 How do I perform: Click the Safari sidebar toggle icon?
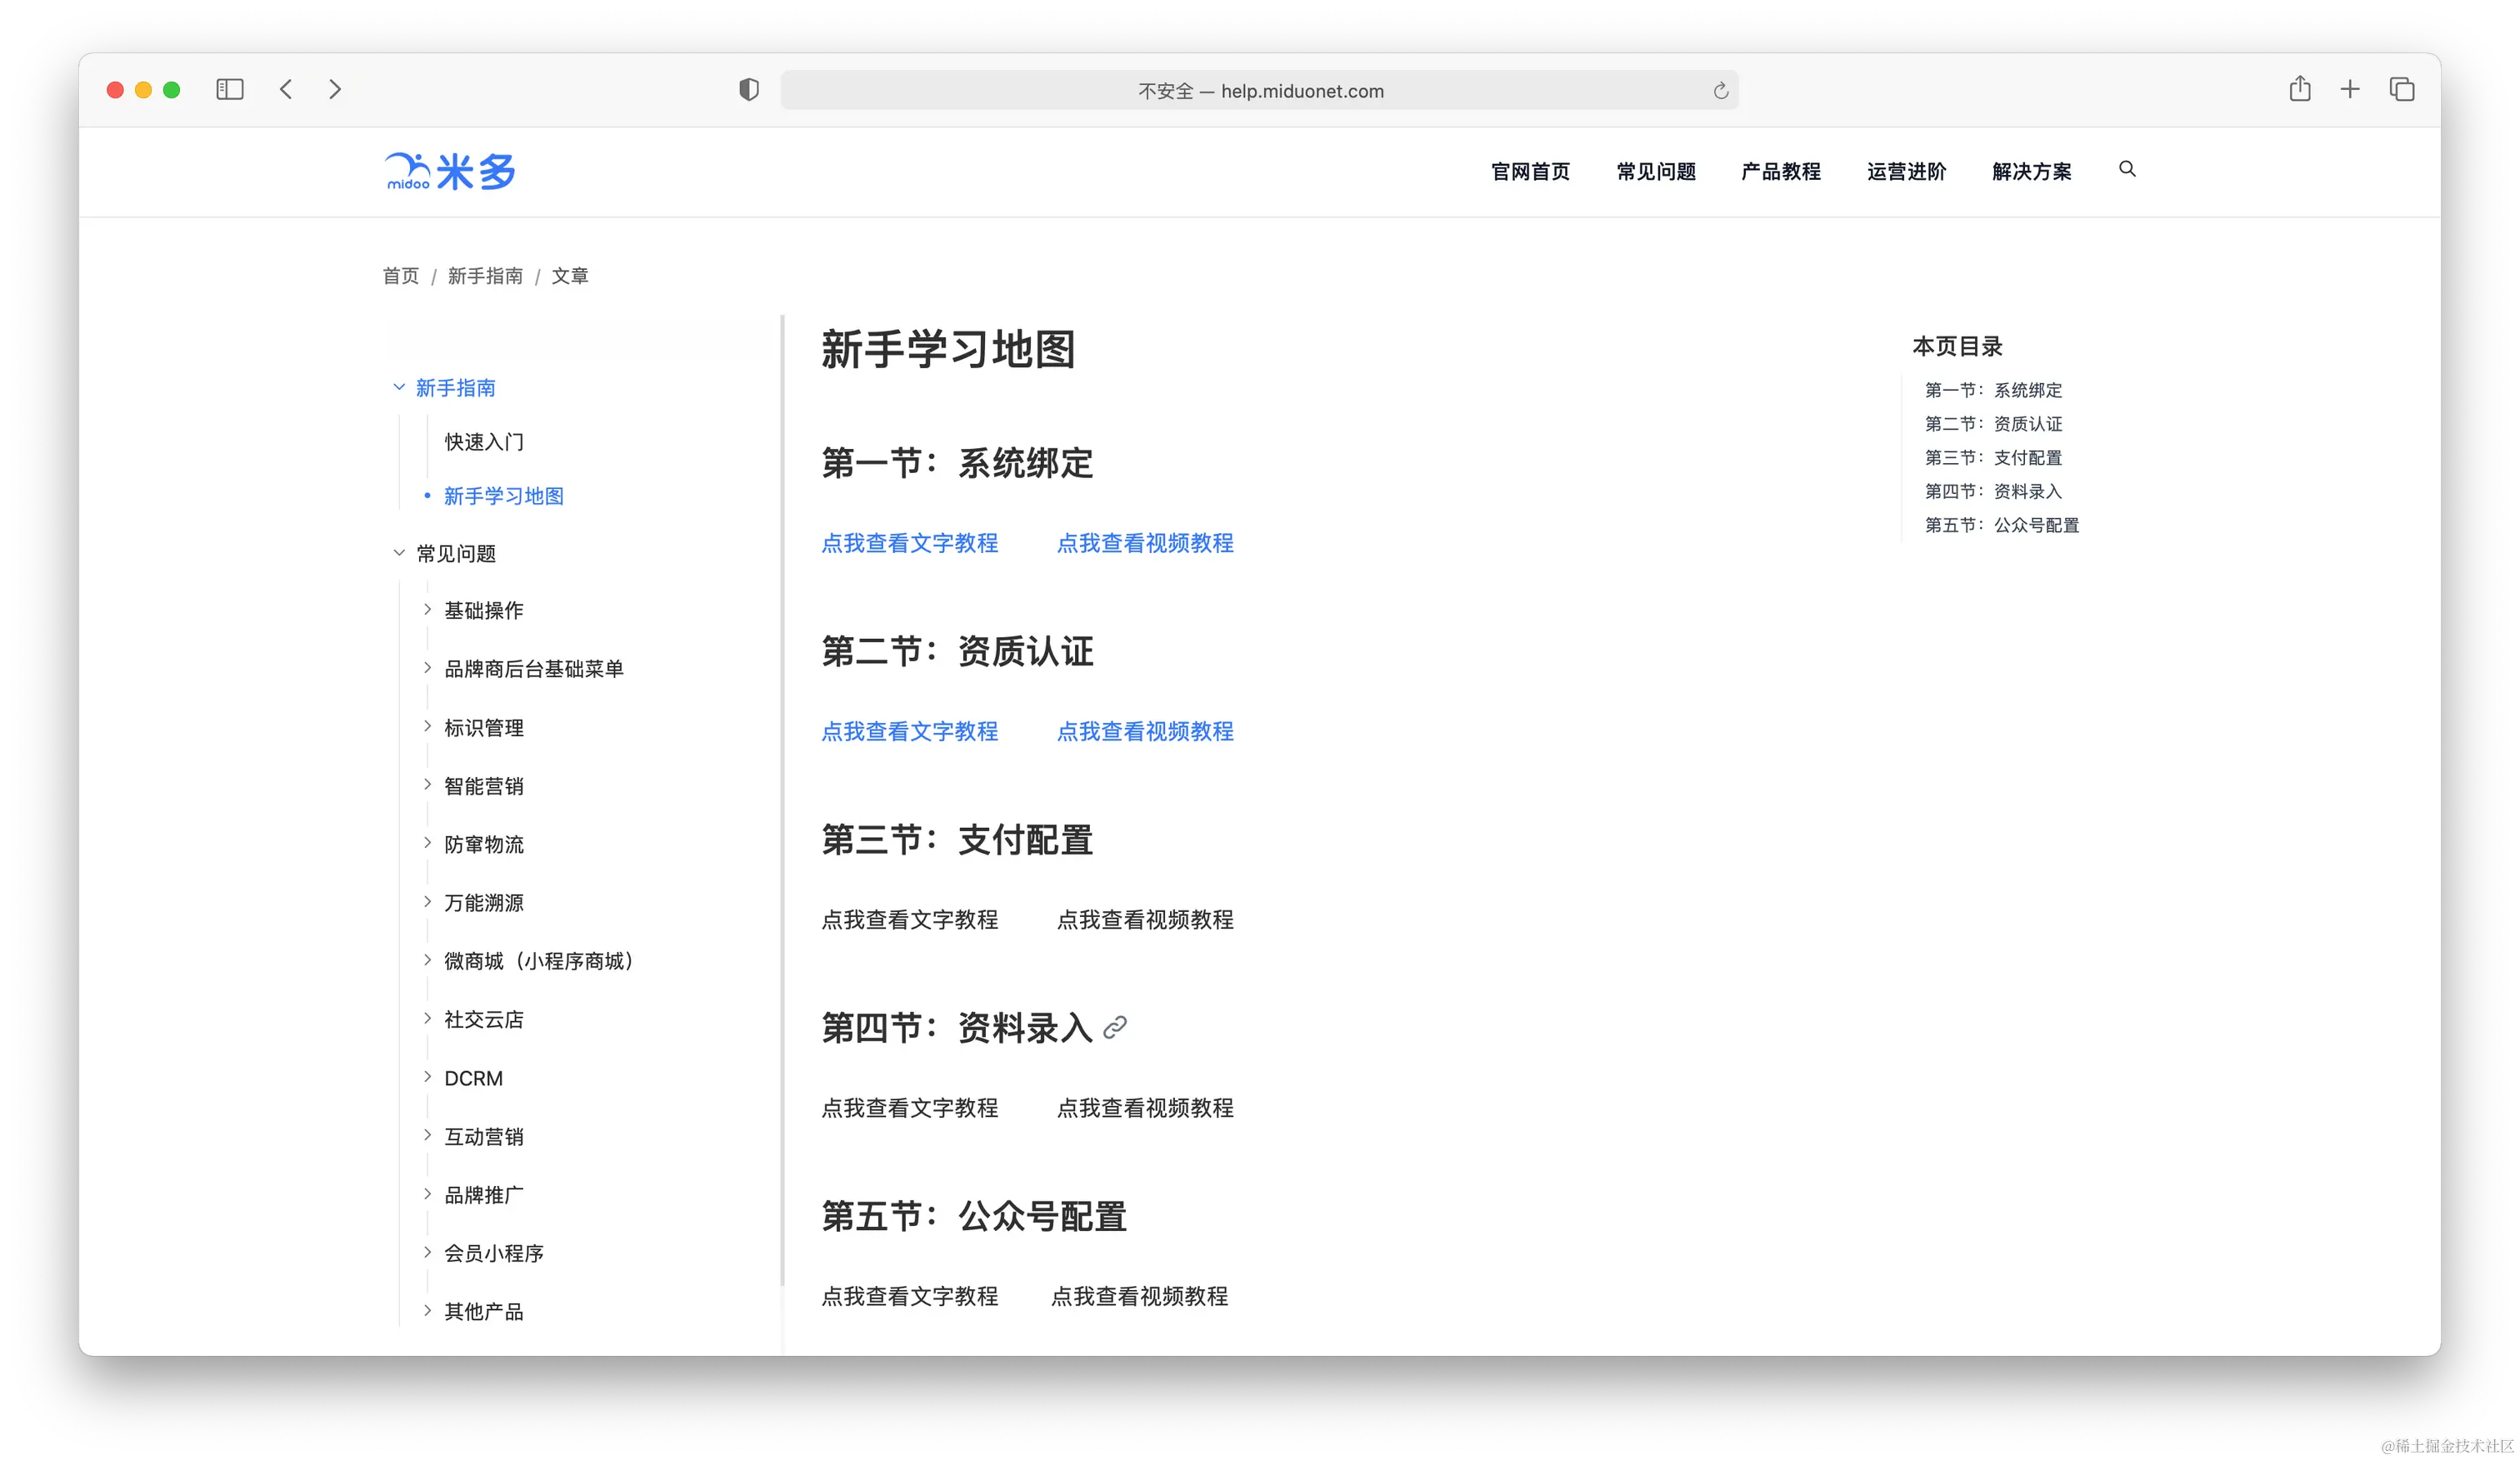(x=230, y=90)
